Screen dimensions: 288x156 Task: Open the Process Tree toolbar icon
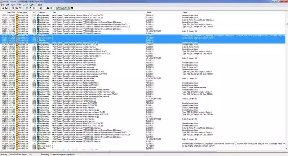pos(41,8)
